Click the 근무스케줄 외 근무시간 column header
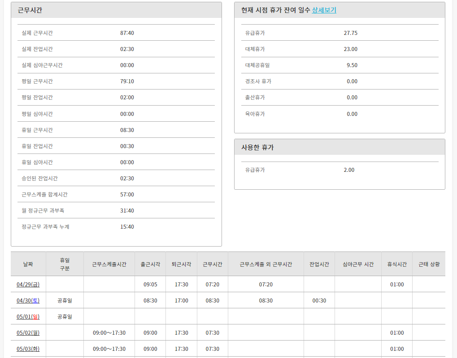Screen dimensions: 457x358 pos(266,264)
